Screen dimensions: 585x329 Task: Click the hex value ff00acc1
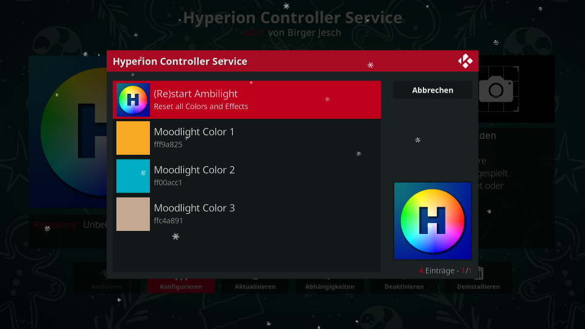pyautogui.click(x=168, y=182)
